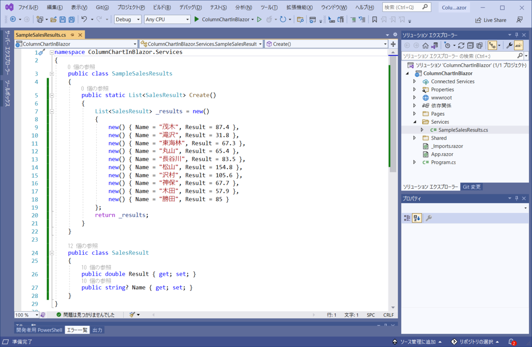
Task: Click editor vertical scrollbar thumb
Action: 392,114
